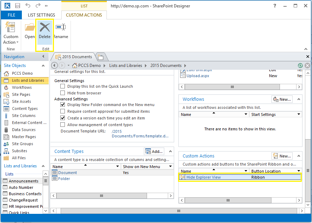This screenshot has width=312, height=223.
Task: Open the Document content type link
Action: point(67,173)
